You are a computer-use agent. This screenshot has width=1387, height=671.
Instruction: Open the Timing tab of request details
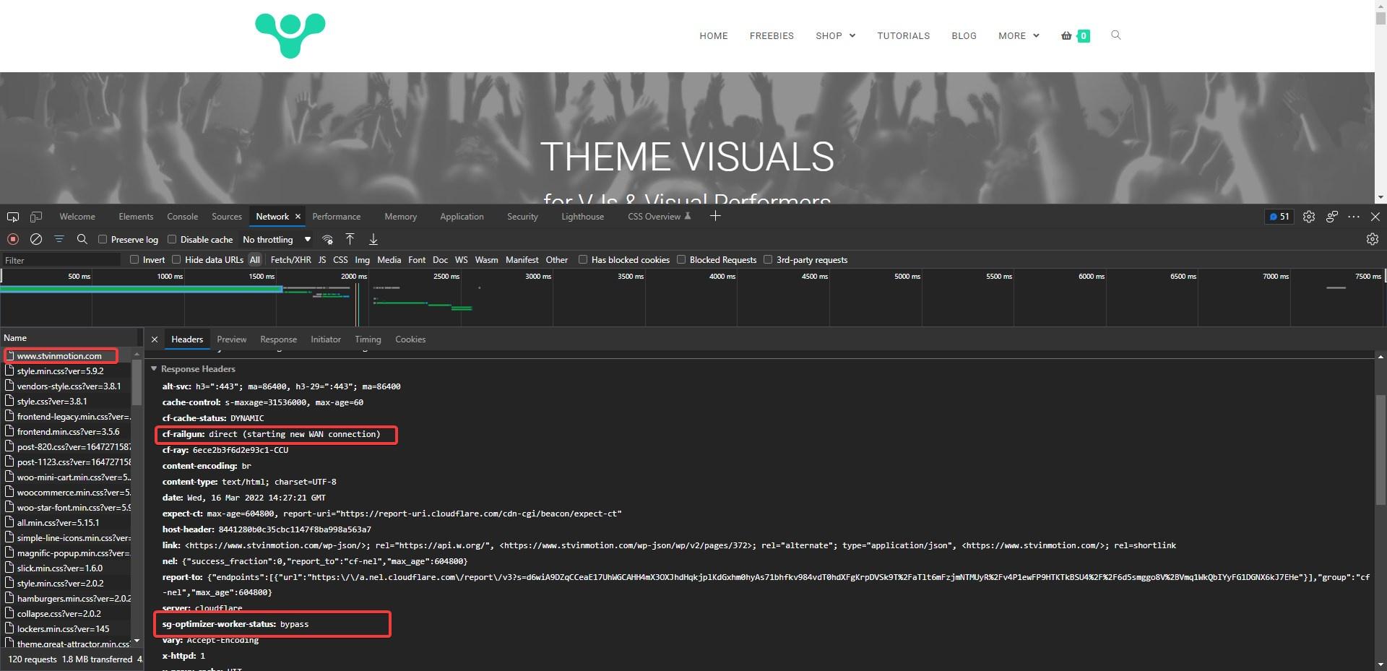click(368, 339)
